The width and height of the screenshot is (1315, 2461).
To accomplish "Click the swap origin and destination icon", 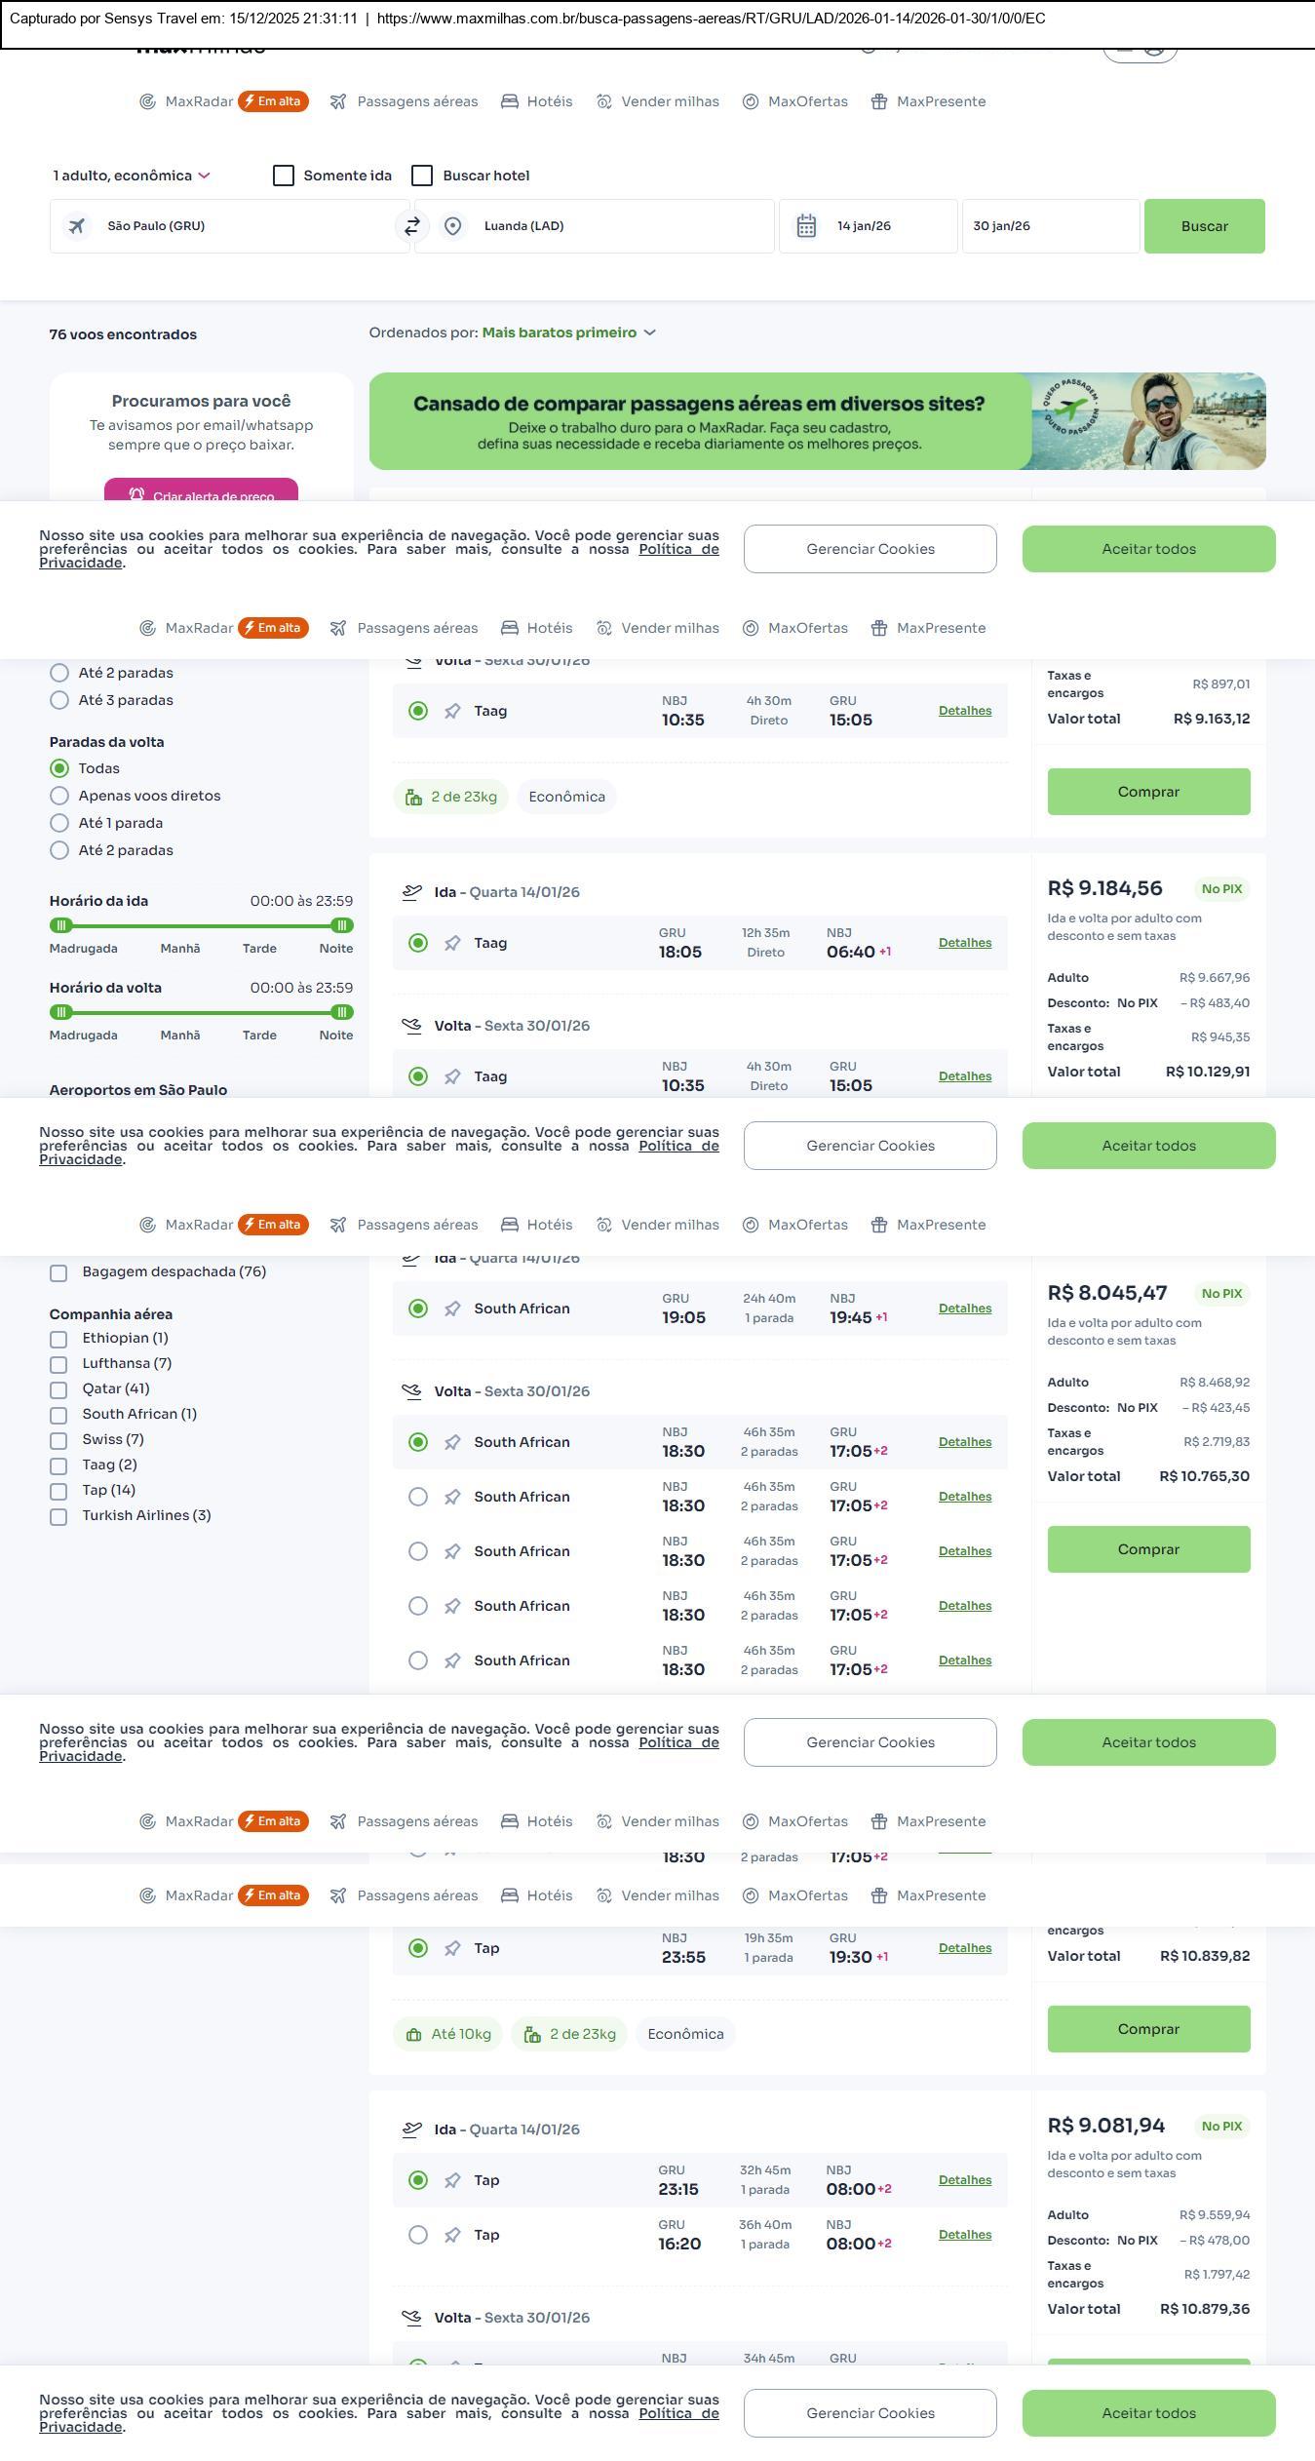I will tap(412, 226).
